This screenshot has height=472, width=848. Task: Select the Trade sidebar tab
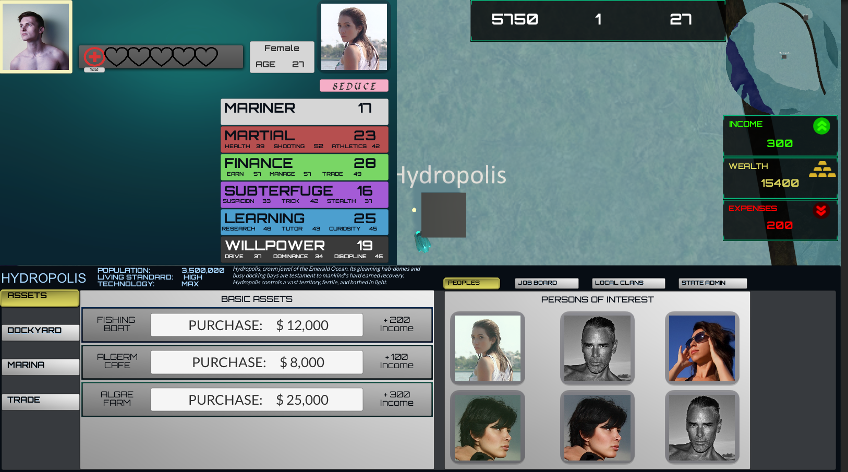pyautogui.click(x=41, y=402)
